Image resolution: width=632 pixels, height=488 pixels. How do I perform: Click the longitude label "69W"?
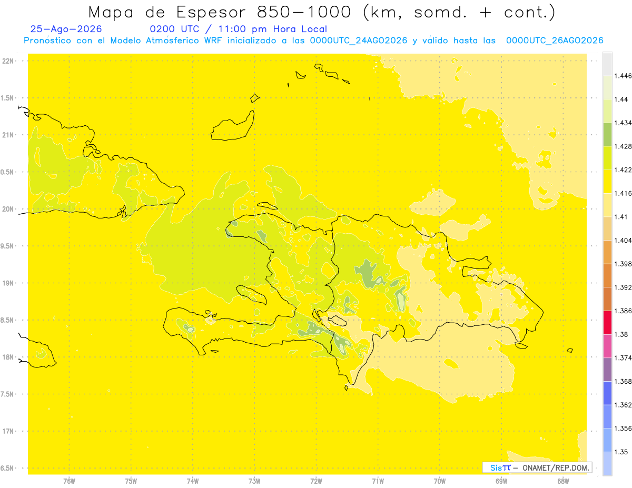tap(501, 481)
